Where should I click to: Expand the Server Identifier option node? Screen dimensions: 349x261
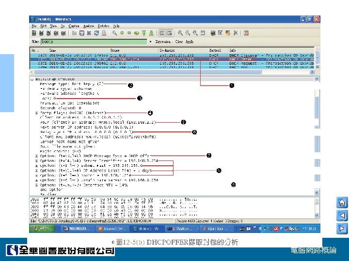coord(37,161)
